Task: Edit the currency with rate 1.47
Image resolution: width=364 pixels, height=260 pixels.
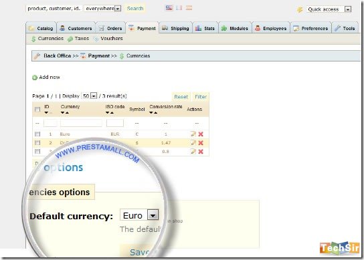Action: click(x=193, y=142)
